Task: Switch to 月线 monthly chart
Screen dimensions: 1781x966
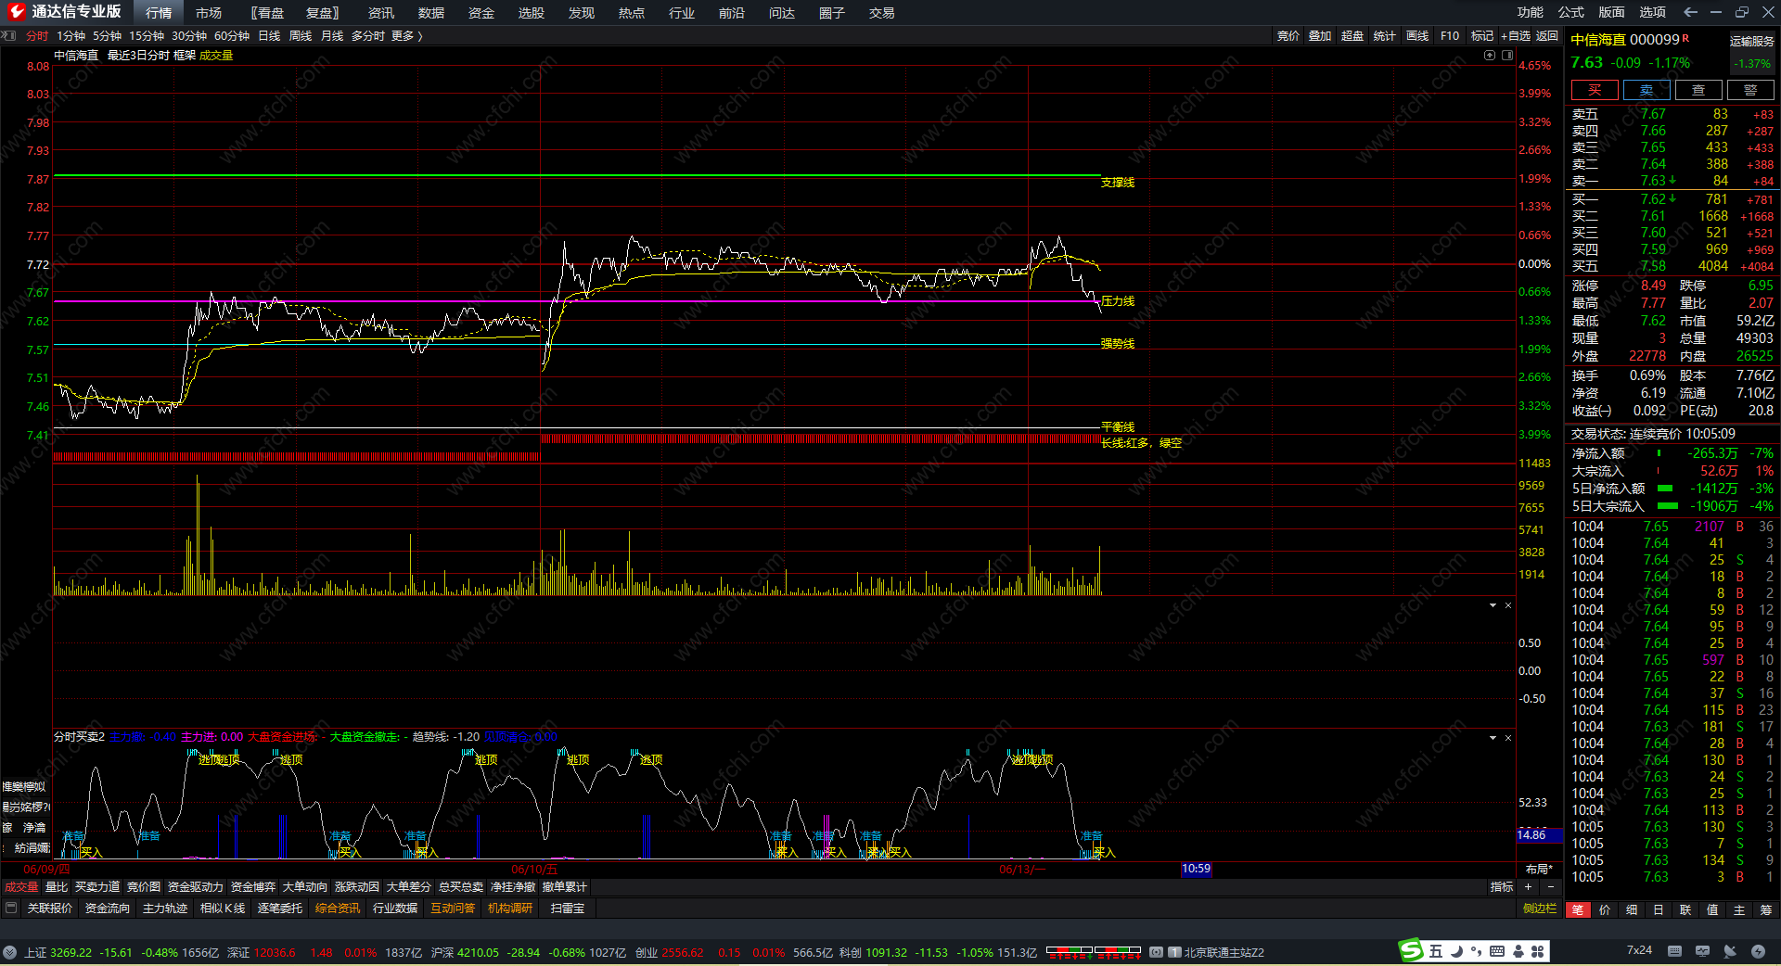Action: (332, 36)
